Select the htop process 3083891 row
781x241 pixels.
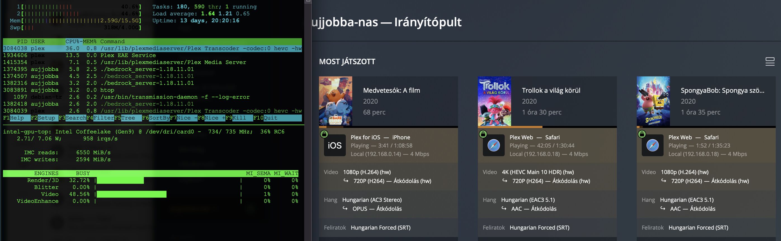point(152,90)
